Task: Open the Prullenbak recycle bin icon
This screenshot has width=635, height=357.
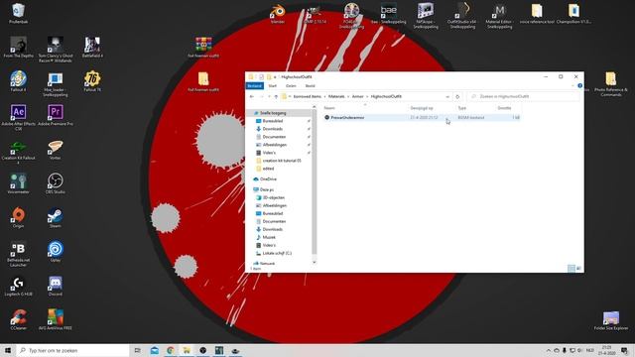Action: tap(18, 13)
